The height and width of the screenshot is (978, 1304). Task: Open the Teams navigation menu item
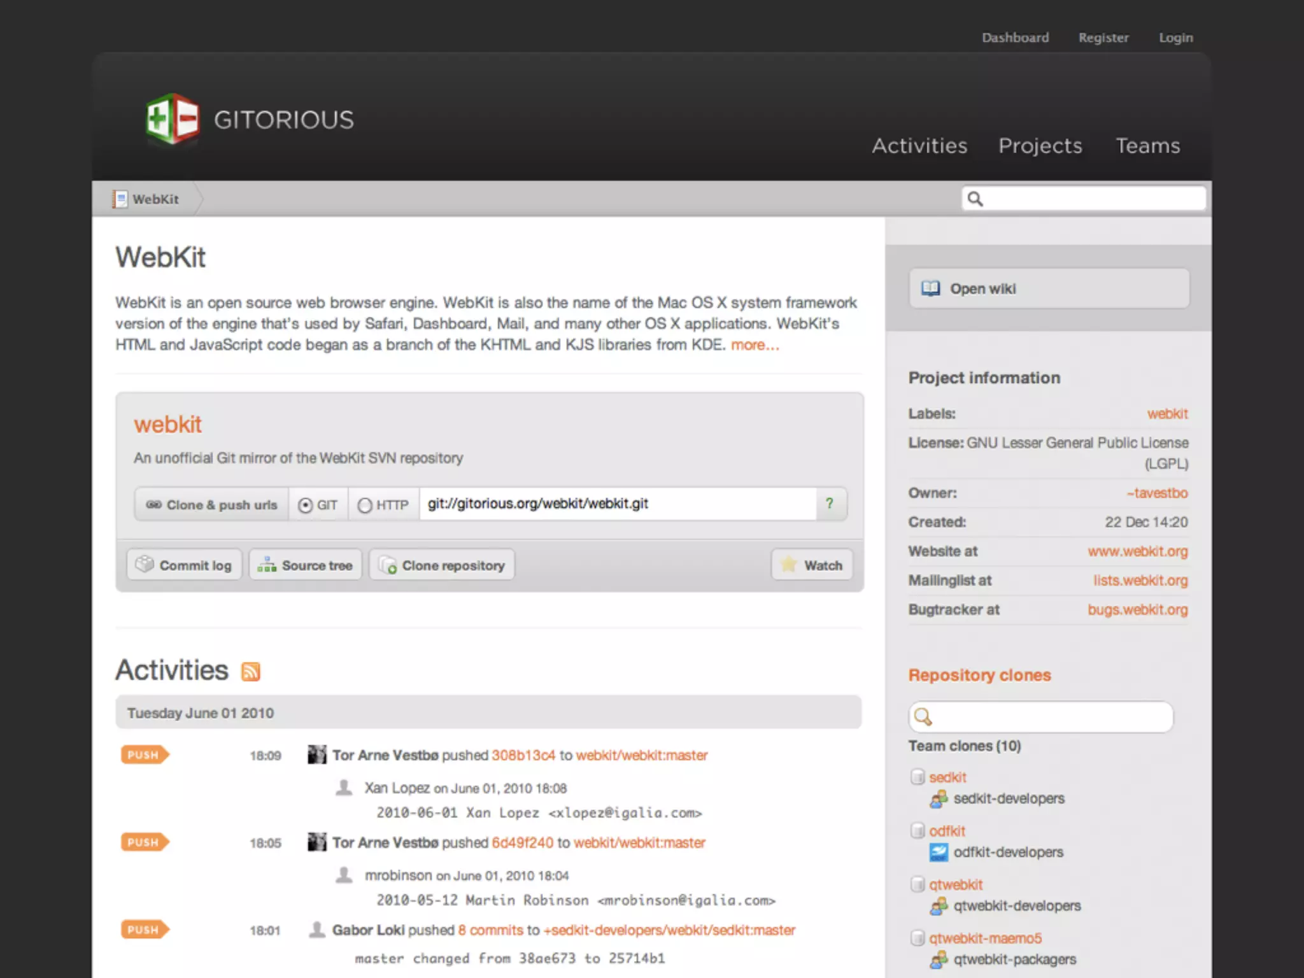(x=1147, y=146)
